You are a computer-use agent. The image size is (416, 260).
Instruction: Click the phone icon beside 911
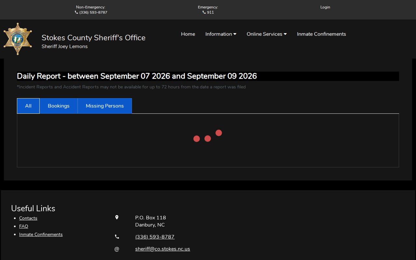204,12
